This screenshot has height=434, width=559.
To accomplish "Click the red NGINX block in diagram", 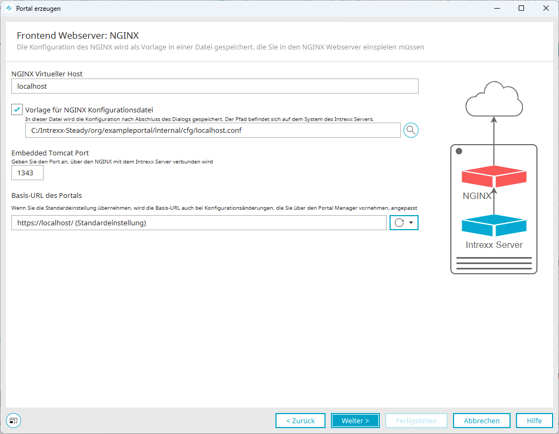I will click(494, 177).
